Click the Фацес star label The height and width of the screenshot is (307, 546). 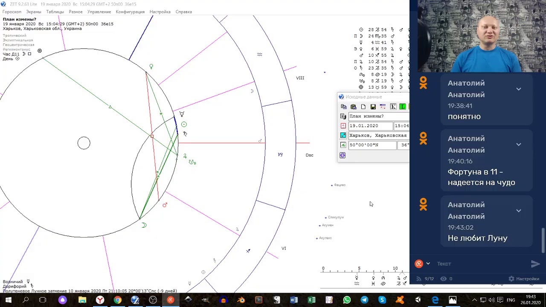pos(340,185)
